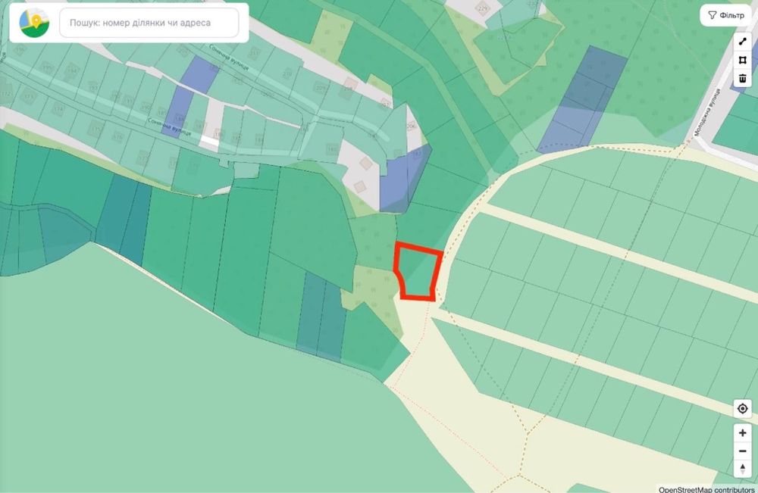Zoom out with the minus button

click(x=743, y=451)
